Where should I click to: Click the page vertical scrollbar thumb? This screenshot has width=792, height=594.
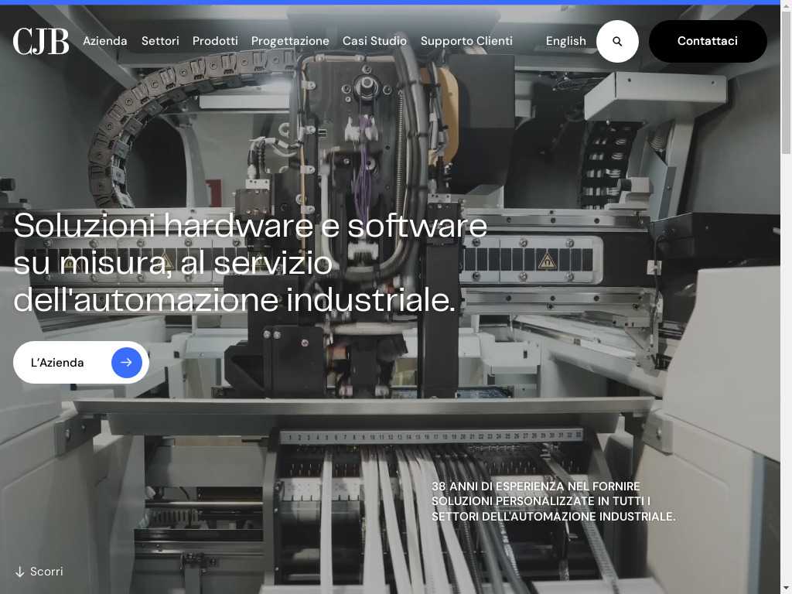tap(786, 84)
